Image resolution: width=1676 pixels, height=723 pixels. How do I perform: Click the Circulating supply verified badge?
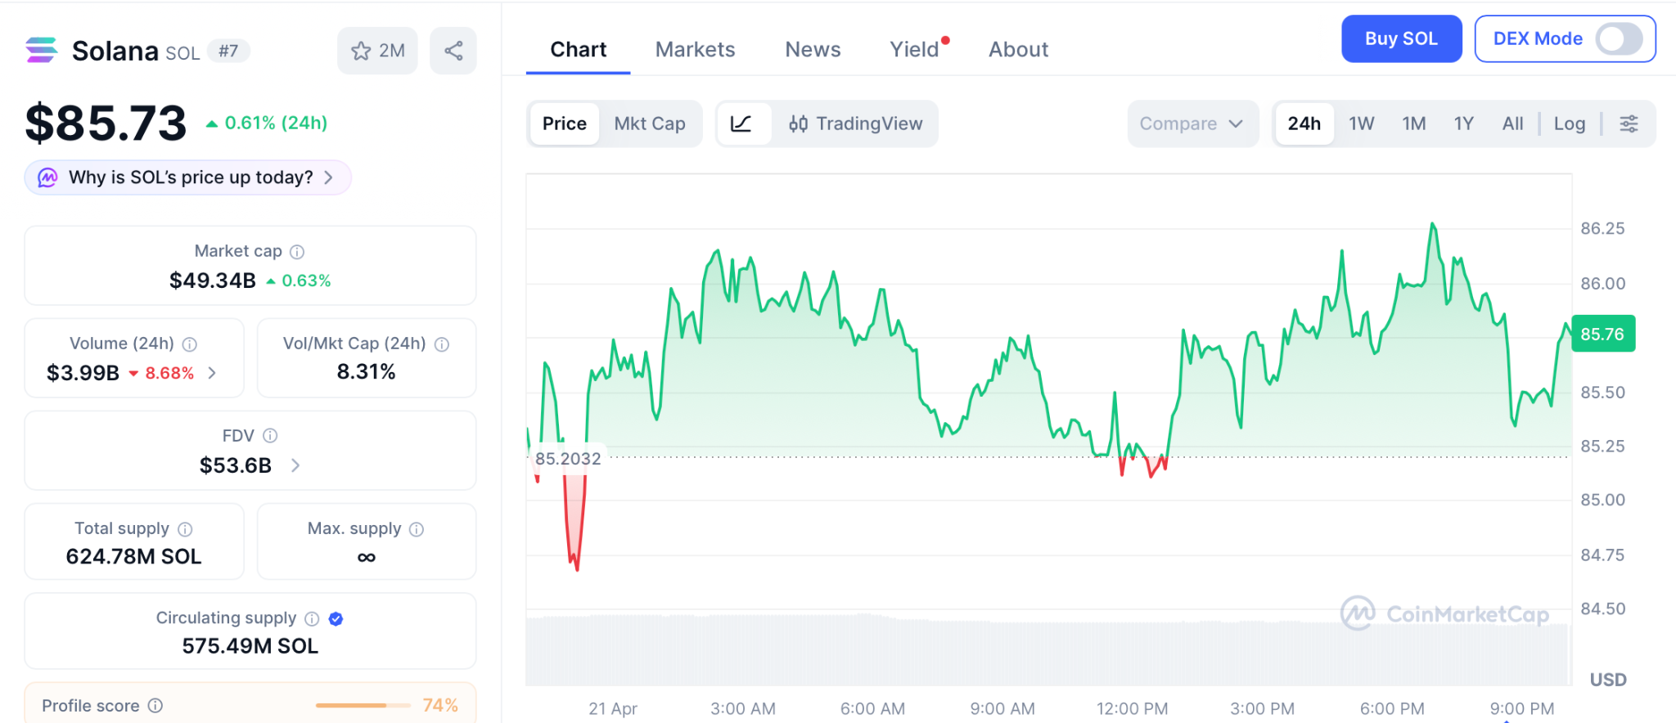tap(336, 619)
